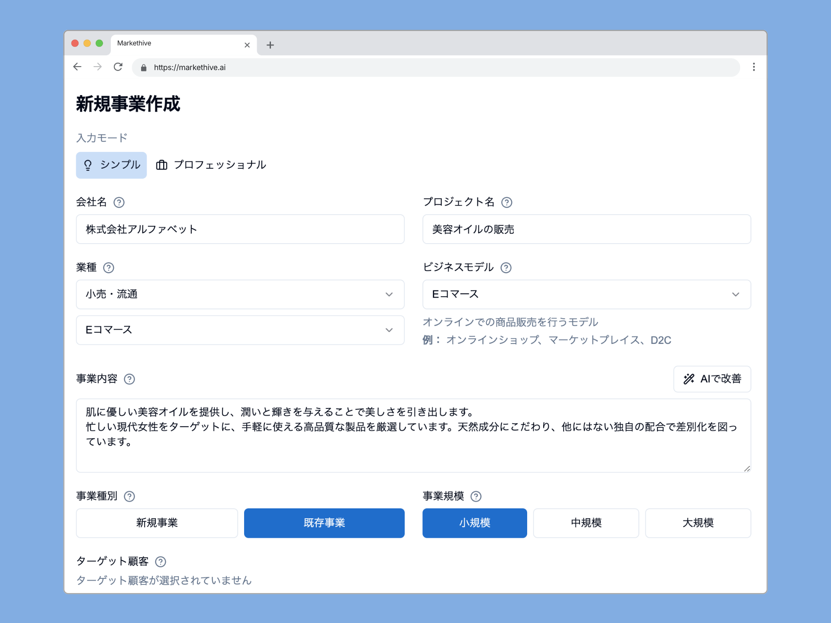Click help icon next to 会社名
Viewport: 831px width, 623px height.
point(119,202)
